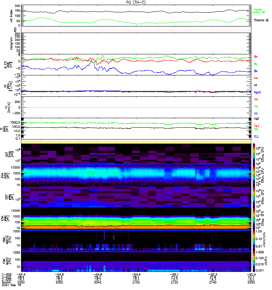Click the yellow bar above the SST panel
This screenshot has height=290, width=272.
[x=136, y=142]
